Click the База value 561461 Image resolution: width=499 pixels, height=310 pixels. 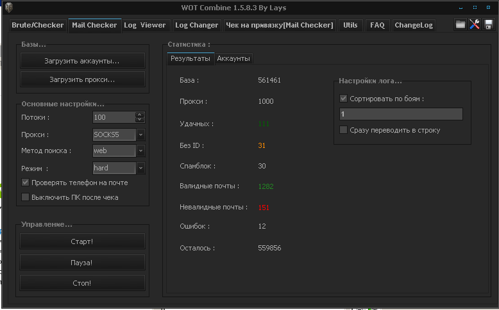point(269,80)
